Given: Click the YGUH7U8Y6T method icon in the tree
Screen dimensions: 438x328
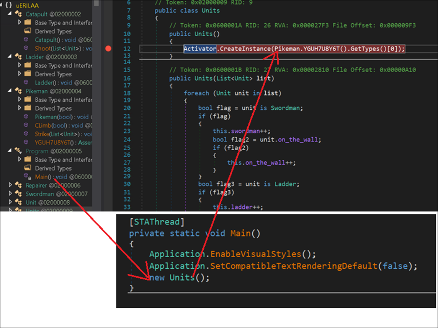Looking at the screenshot, I should pyautogui.click(x=26, y=143).
